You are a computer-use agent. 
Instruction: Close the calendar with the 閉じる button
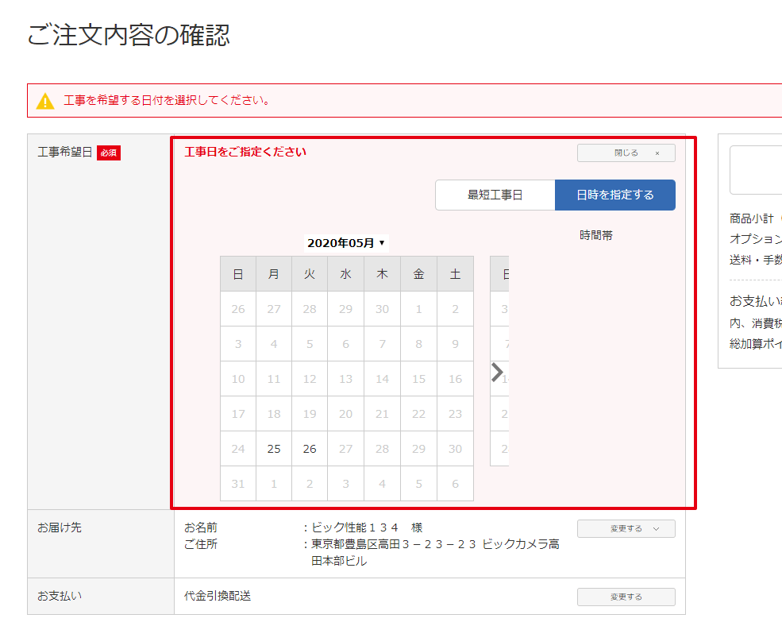[x=626, y=153]
